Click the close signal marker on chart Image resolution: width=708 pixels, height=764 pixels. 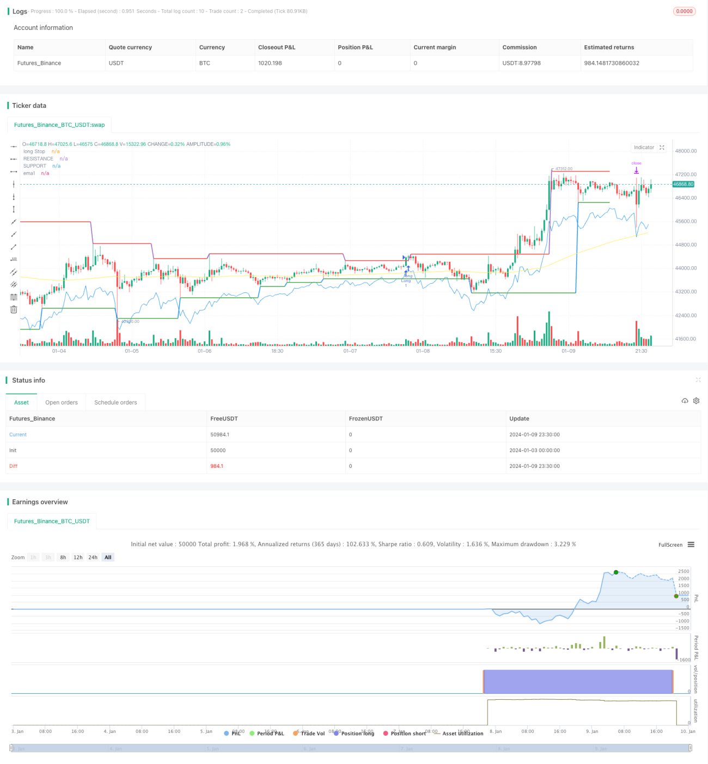[x=636, y=169]
